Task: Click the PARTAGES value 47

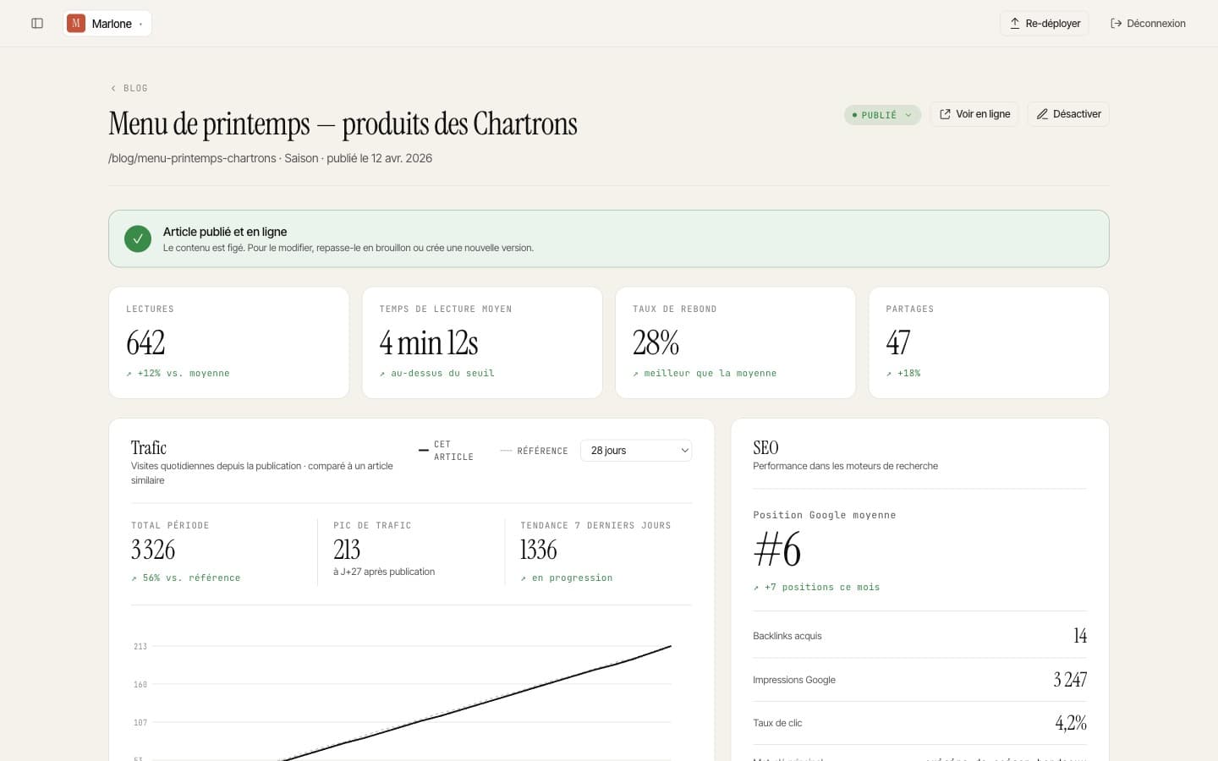Action: point(898,342)
